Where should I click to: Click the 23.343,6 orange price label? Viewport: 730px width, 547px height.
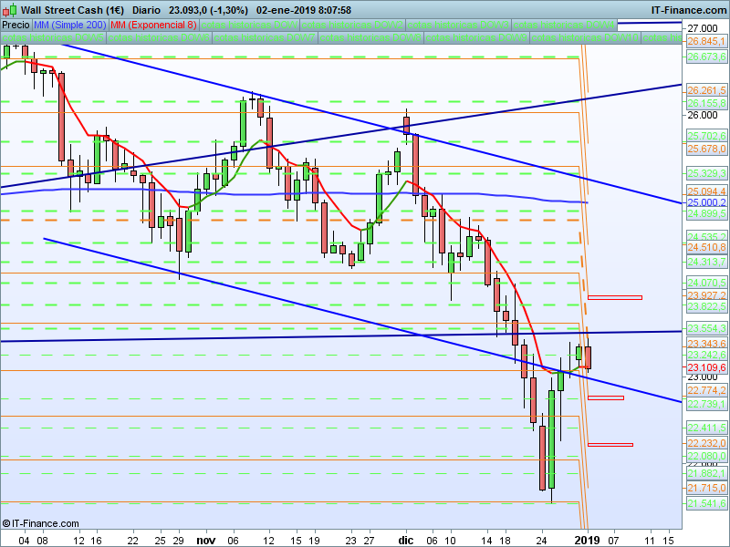pos(706,344)
